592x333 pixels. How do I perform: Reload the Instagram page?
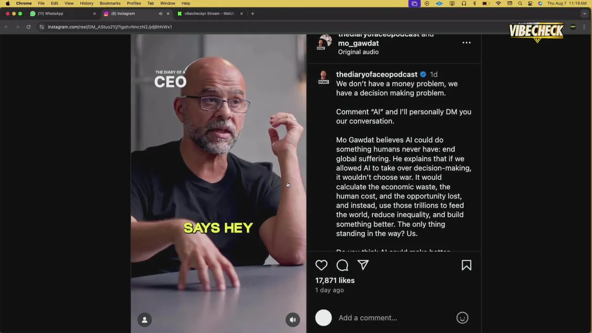28,27
